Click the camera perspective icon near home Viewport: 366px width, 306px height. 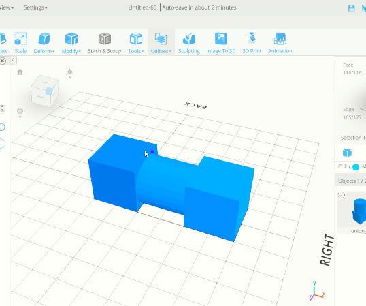(x=70, y=72)
